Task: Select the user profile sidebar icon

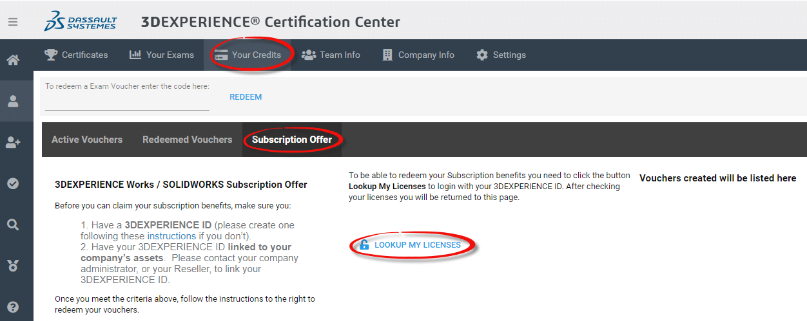Action: pyautogui.click(x=13, y=101)
